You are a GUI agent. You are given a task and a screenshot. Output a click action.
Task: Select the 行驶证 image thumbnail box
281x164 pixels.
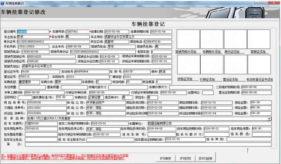coord(212,64)
